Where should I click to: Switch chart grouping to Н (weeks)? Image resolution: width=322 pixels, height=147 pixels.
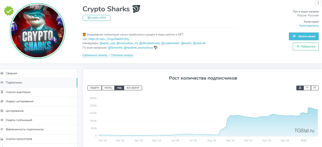point(307,88)
